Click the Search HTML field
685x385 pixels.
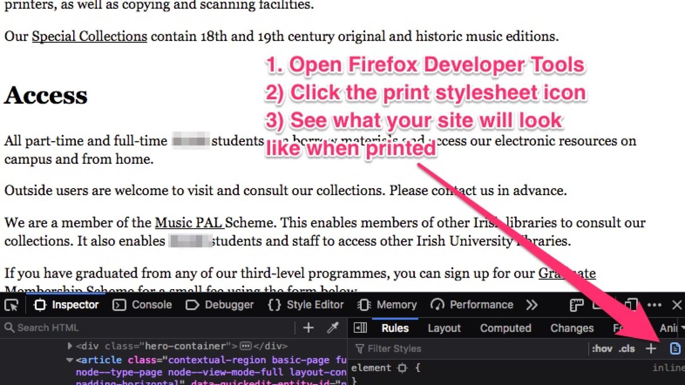pyautogui.click(x=150, y=328)
